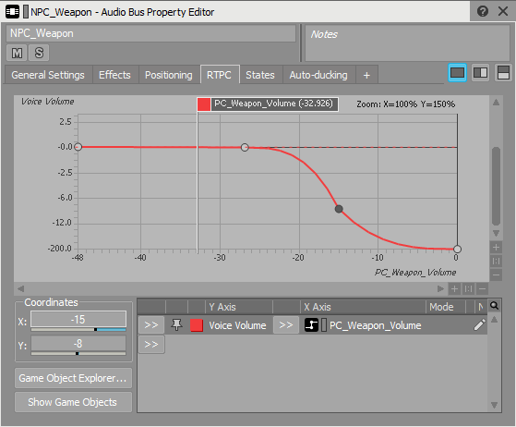Open the help question mark icon

pyautogui.click(x=483, y=11)
